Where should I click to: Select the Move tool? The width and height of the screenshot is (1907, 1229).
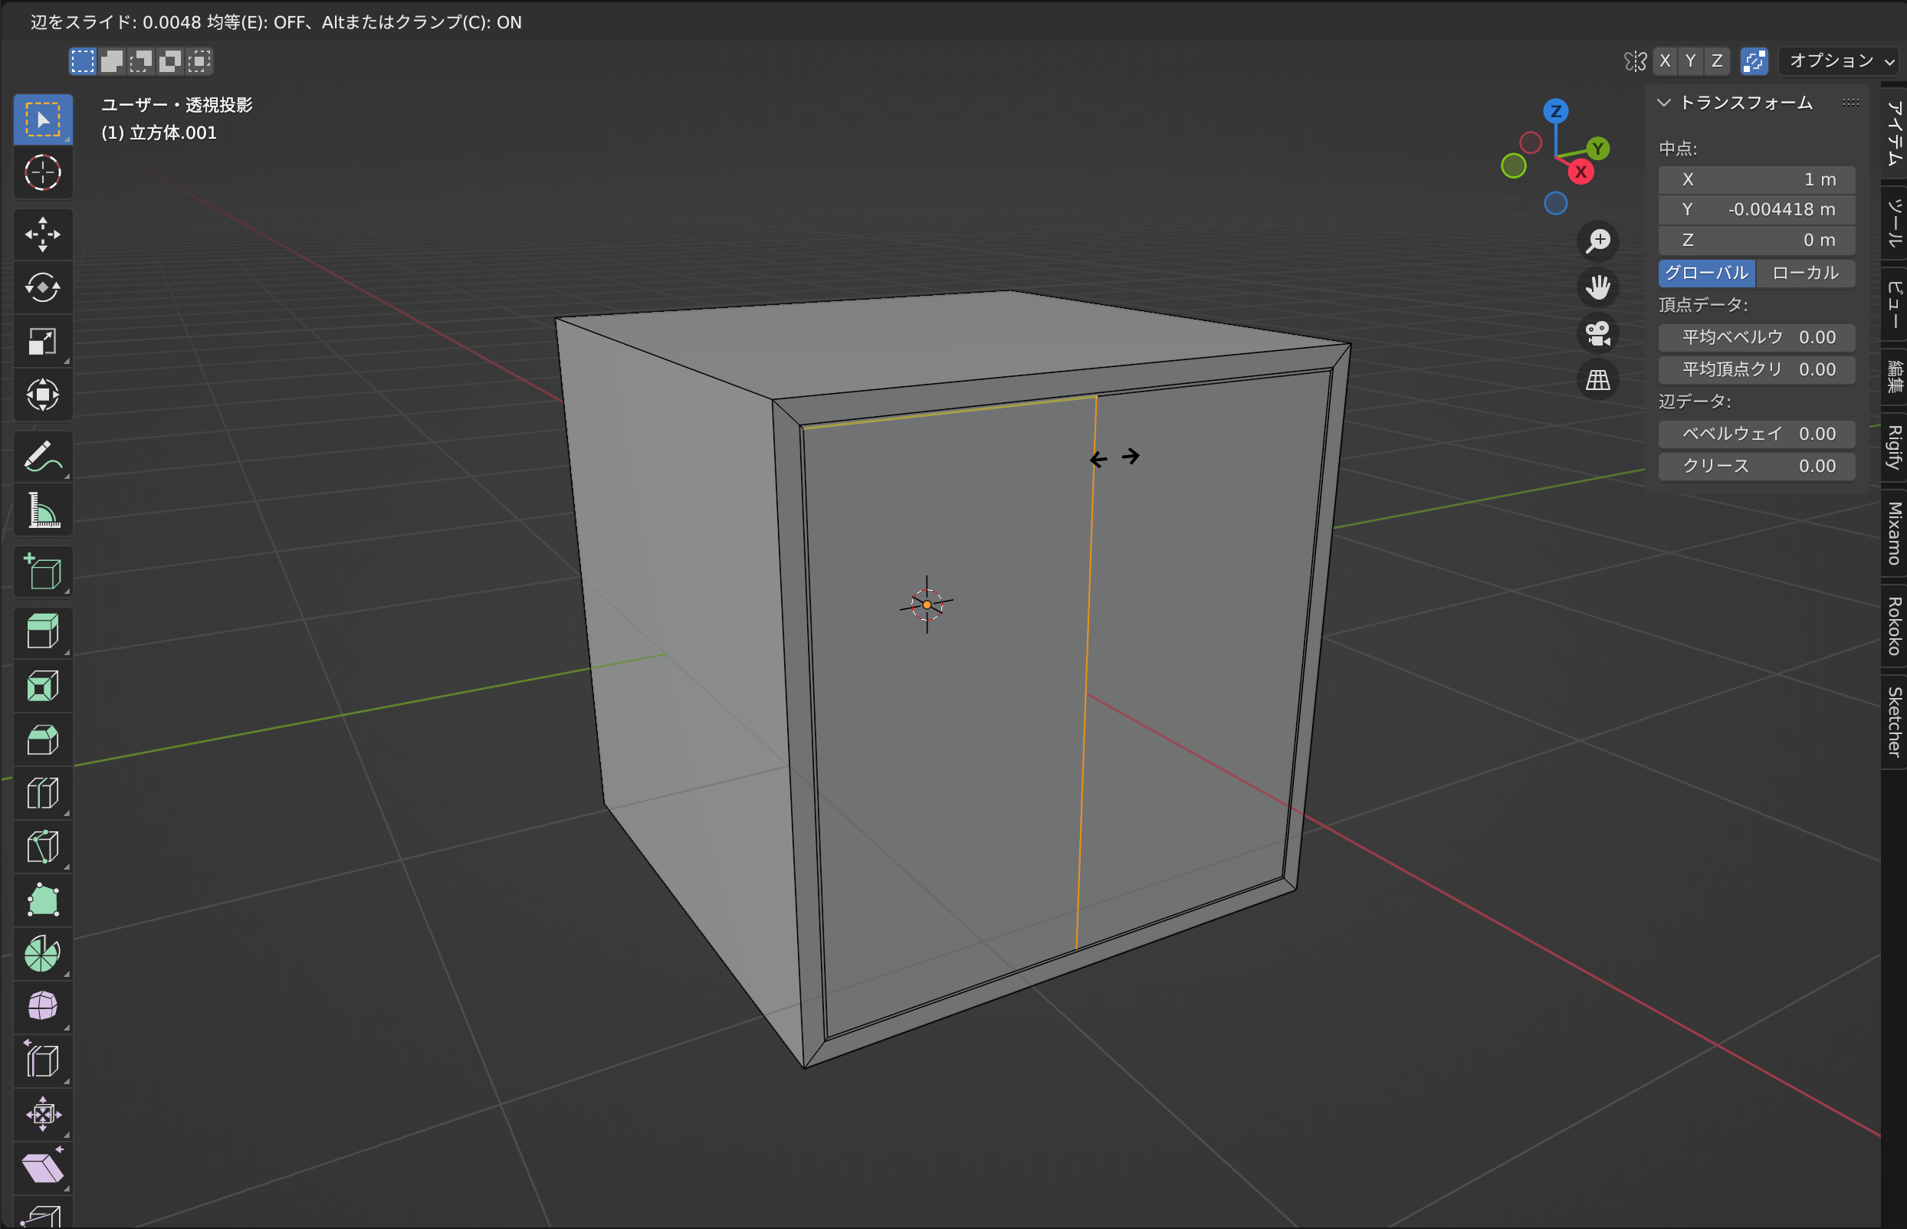coord(43,234)
